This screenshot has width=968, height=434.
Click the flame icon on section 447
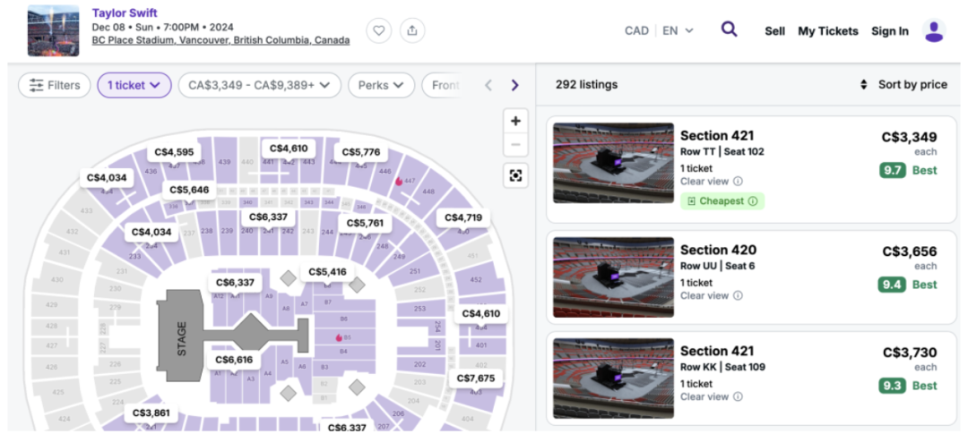[399, 182]
